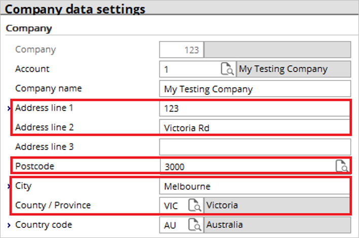Viewport: 359px width, 238px height.
Task: Click the Company number field showing 123
Action: tap(182, 50)
